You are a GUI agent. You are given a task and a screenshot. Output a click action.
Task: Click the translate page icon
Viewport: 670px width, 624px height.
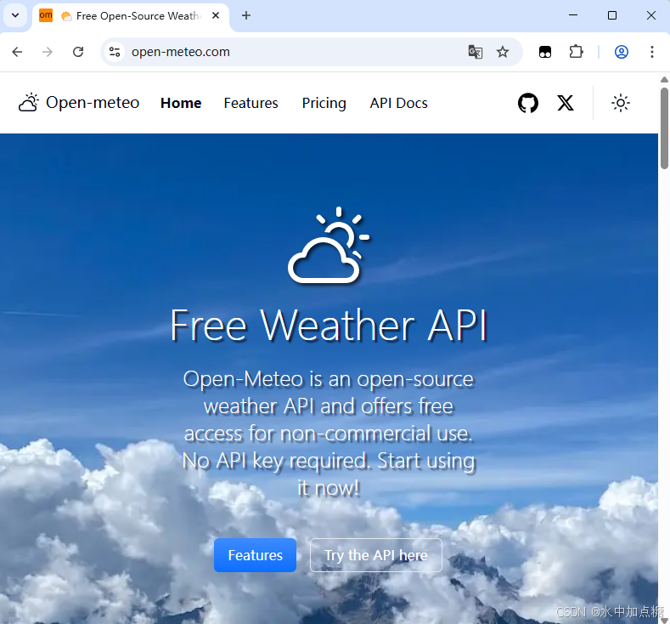476,52
